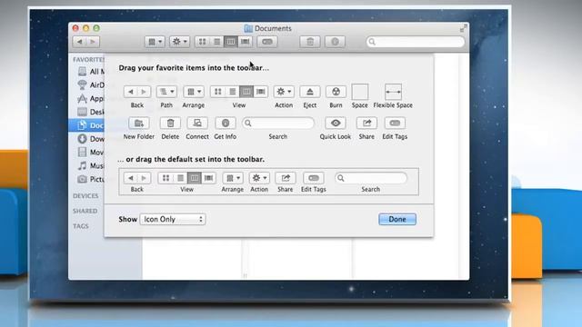Open the Arrange dropdown in the Finder toolbar

tap(155, 42)
